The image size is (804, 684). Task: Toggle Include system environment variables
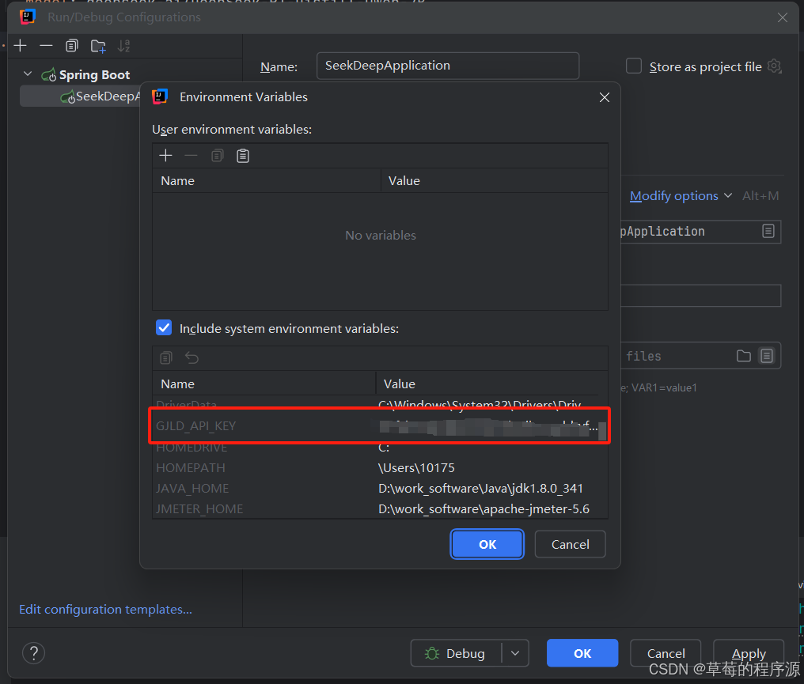pos(164,327)
